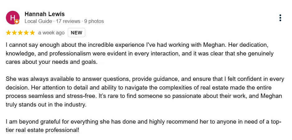Click Hannah Lewis's round profile avatar

pyautogui.click(x=13, y=18)
